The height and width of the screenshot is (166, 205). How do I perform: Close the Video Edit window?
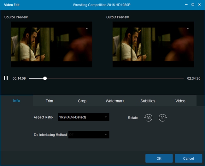200,5
